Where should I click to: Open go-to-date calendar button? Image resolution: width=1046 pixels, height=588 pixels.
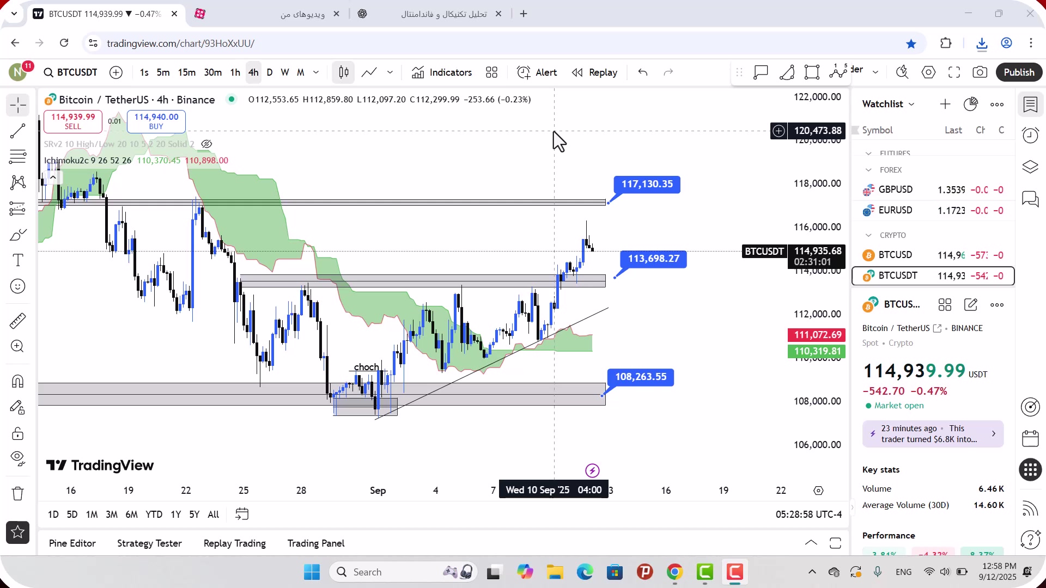click(242, 514)
